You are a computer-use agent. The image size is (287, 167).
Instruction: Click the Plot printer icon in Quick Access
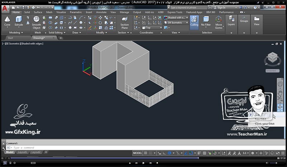(33, 8)
